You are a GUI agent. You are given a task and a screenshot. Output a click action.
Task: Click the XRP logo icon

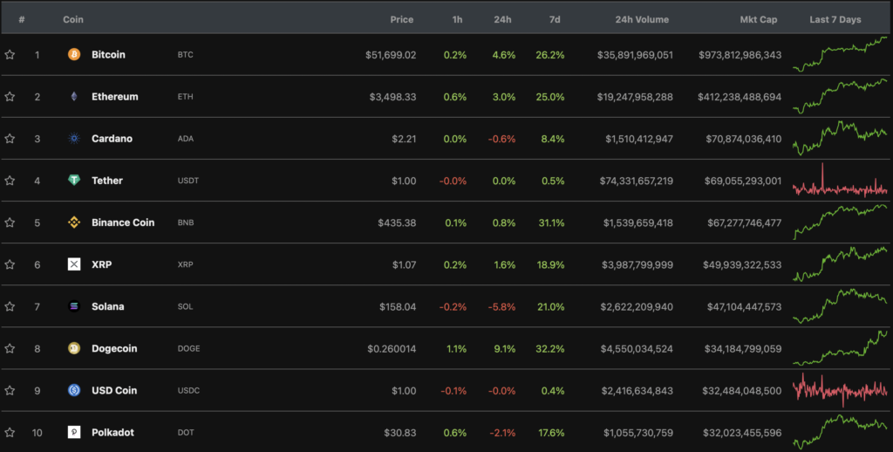(x=74, y=264)
